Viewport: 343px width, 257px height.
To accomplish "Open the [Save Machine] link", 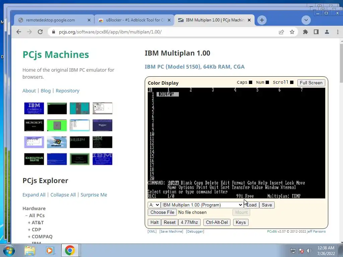I will click(x=171, y=232).
